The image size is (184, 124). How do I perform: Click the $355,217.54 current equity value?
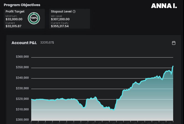coord(60,26)
